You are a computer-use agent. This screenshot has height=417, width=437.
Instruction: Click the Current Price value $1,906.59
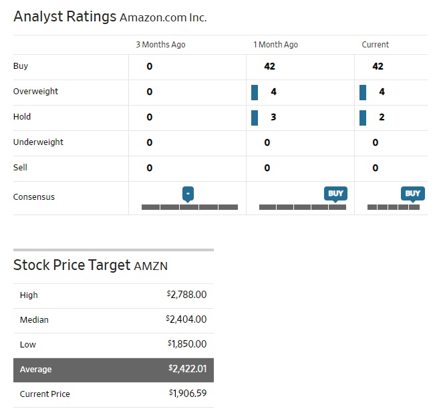pyautogui.click(x=188, y=394)
